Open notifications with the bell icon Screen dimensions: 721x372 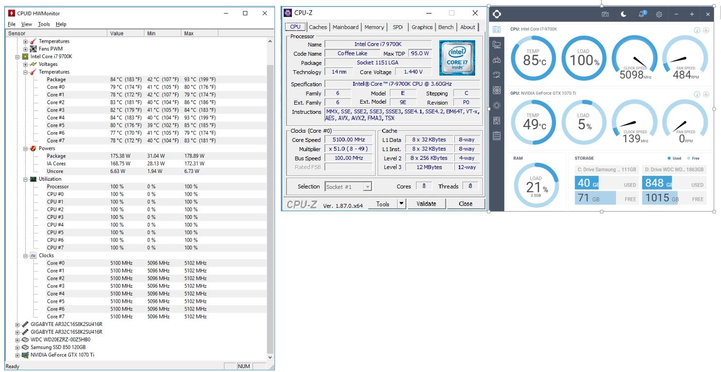[x=641, y=14]
